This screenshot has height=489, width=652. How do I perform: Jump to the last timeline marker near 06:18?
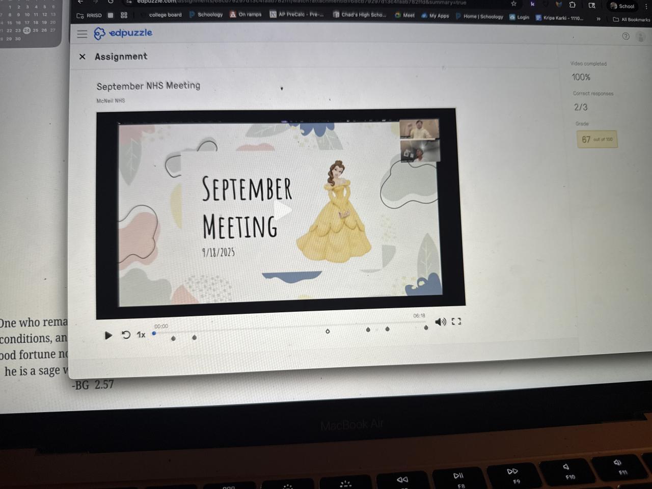[x=426, y=328]
